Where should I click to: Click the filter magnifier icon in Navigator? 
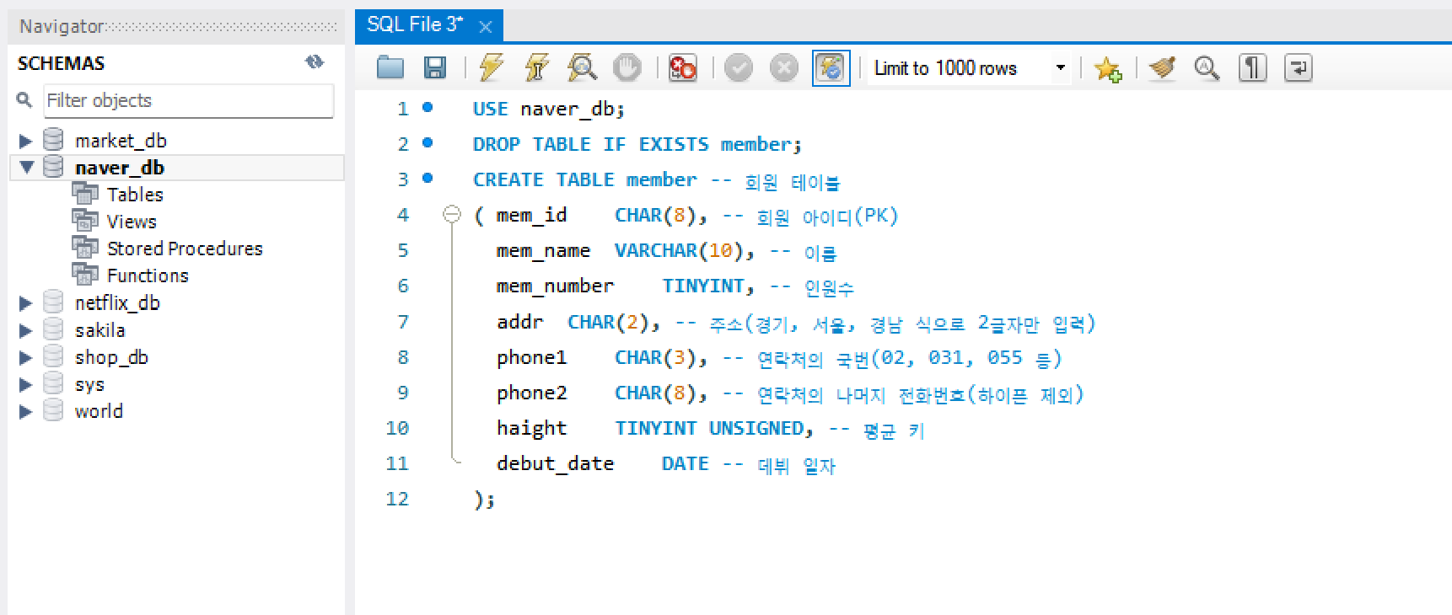click(24, 100)
